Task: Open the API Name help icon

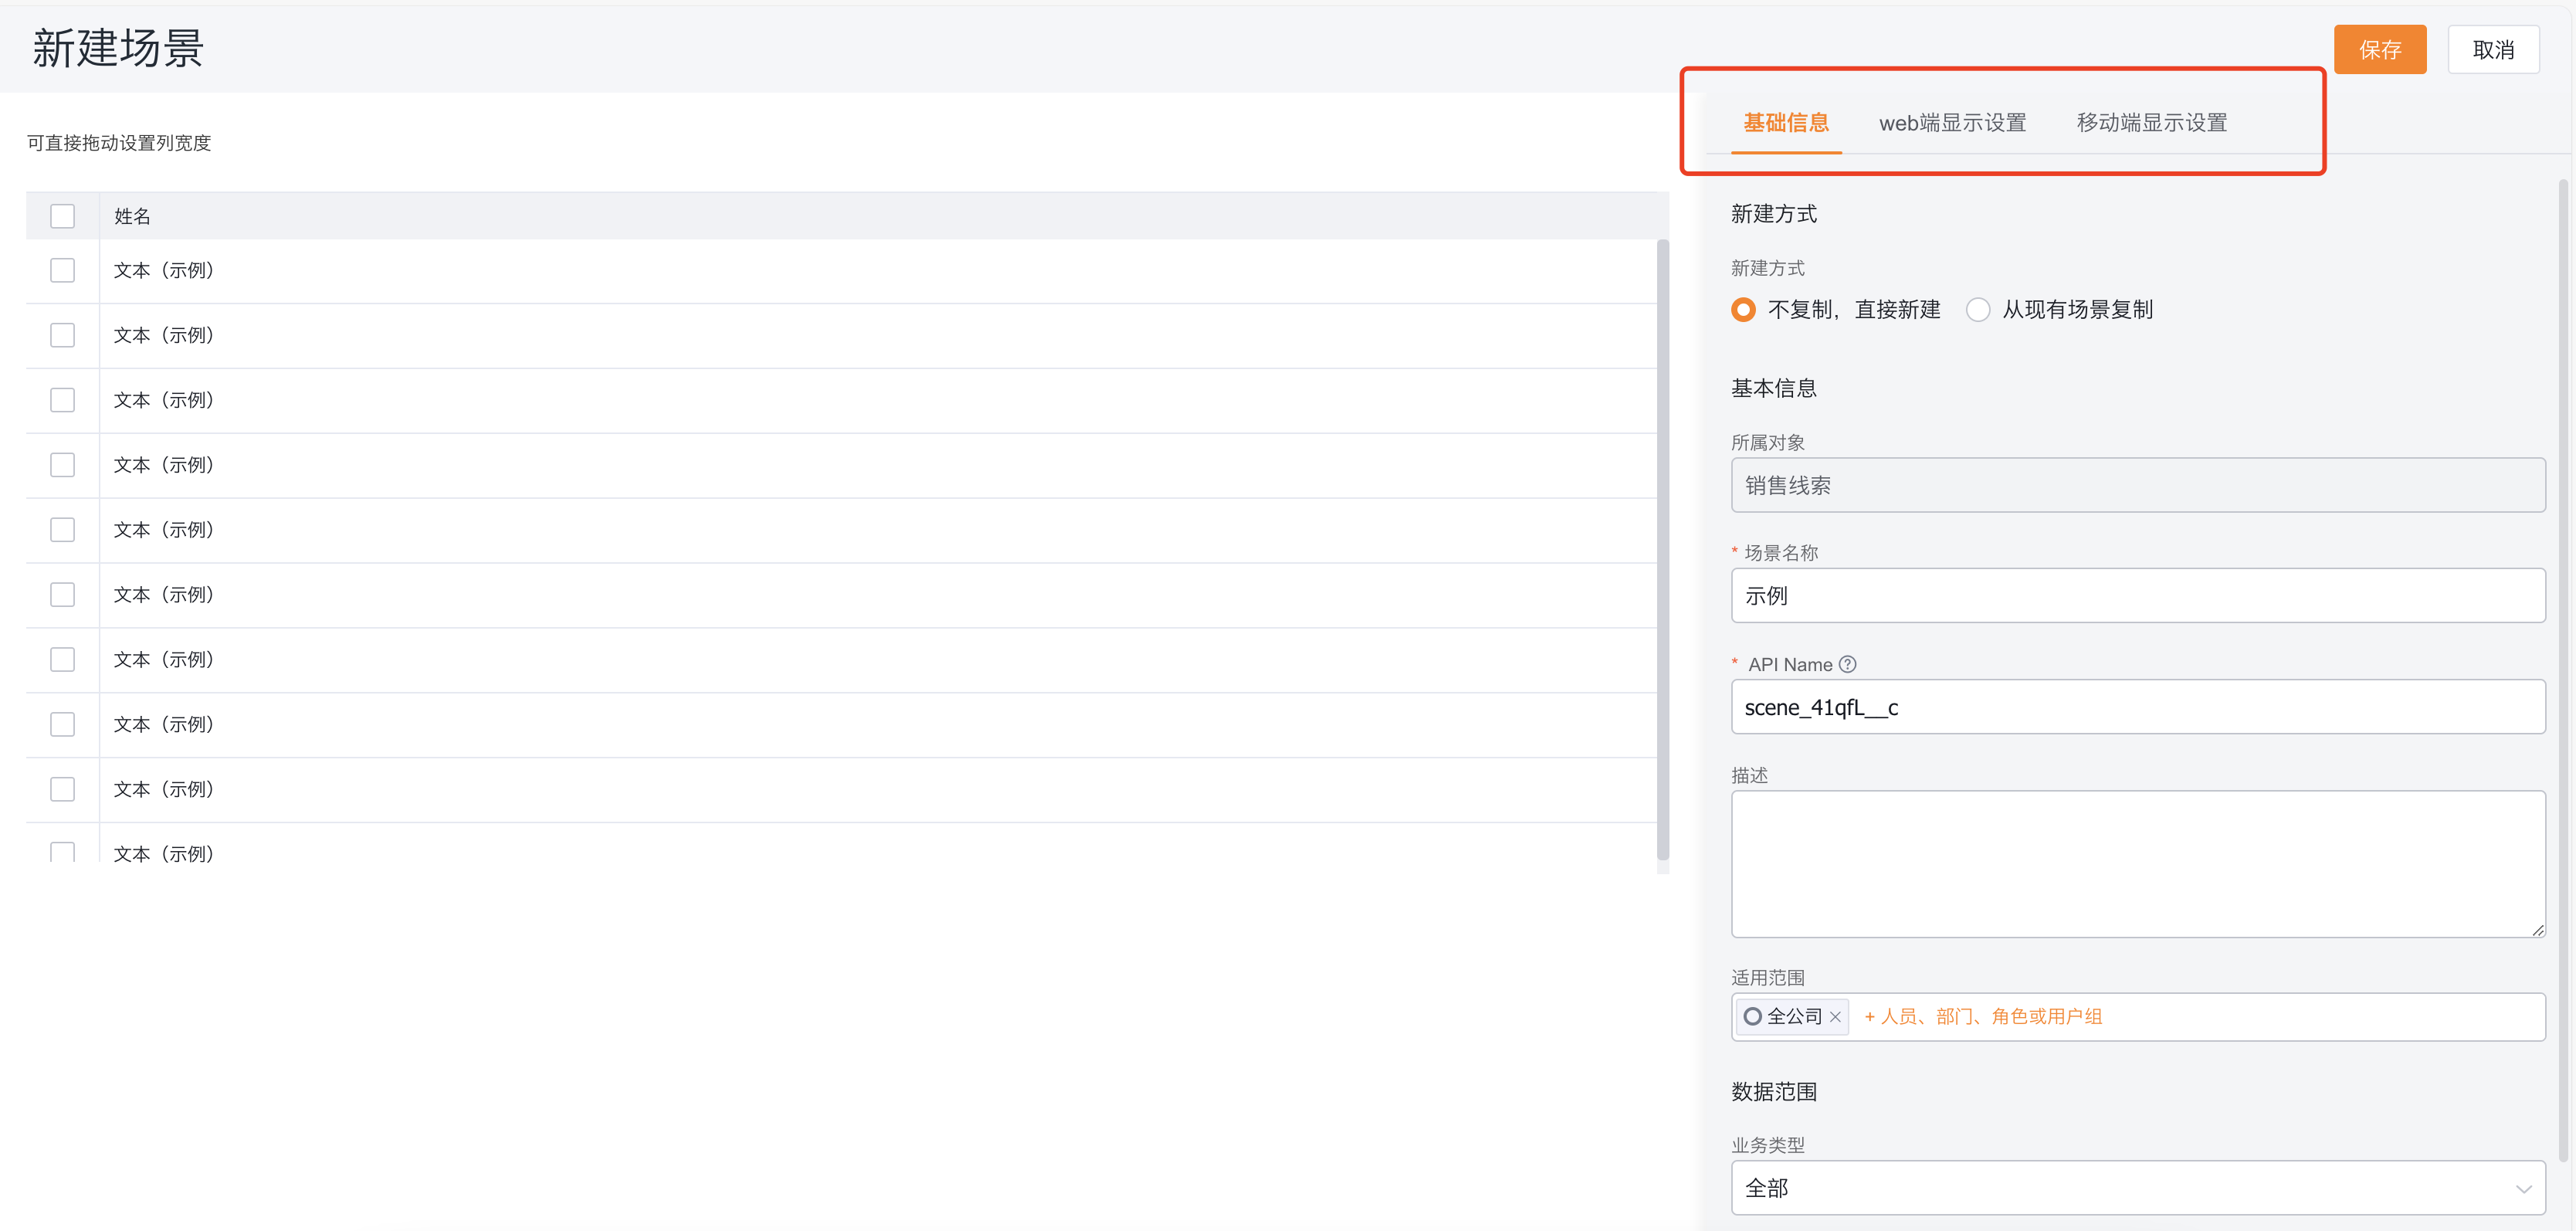Action: 1847,663
